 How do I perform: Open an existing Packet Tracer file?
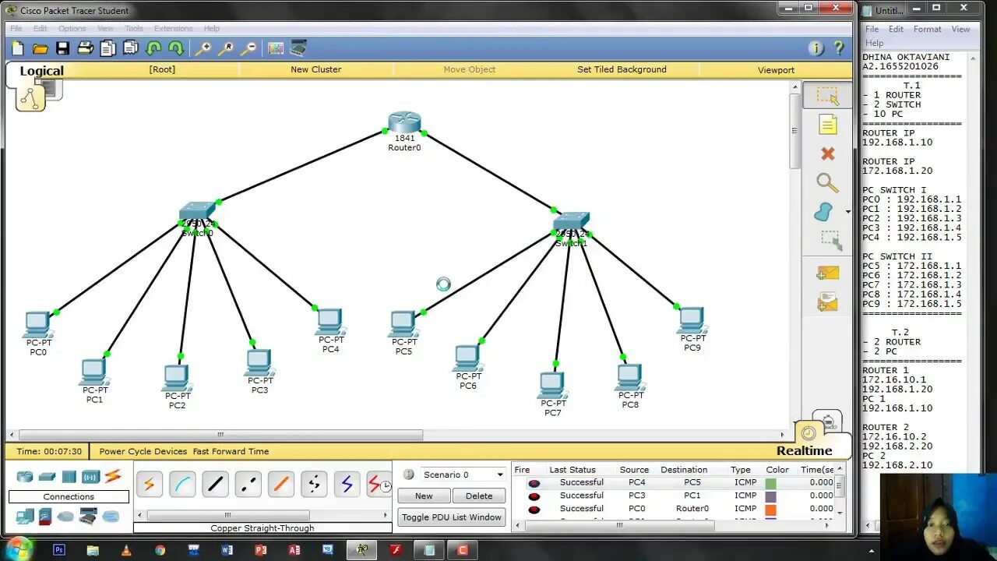coord(41,48)
